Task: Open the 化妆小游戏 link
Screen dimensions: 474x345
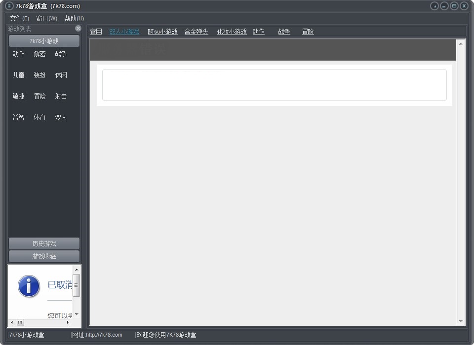Action: coord(232,32)
